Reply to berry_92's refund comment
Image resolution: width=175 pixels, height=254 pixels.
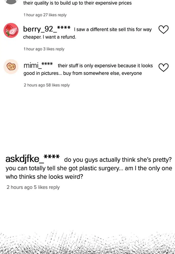[x=60, y=49]
